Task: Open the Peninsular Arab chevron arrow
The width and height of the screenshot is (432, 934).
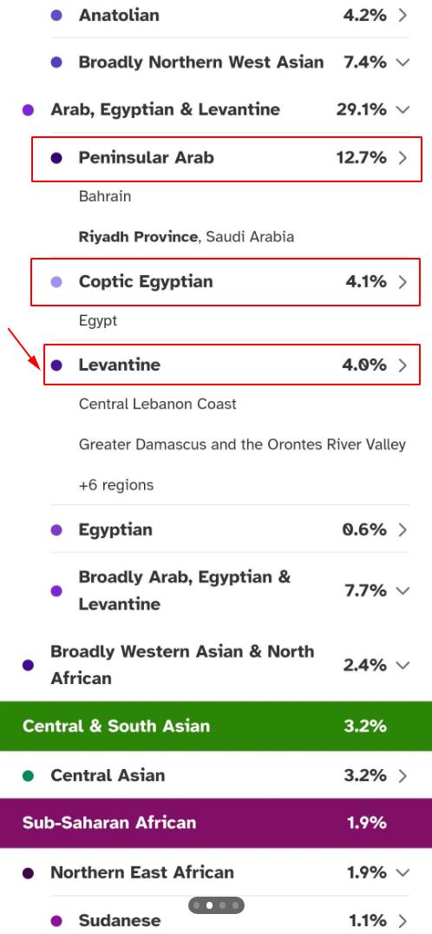Action: point(403,158)
